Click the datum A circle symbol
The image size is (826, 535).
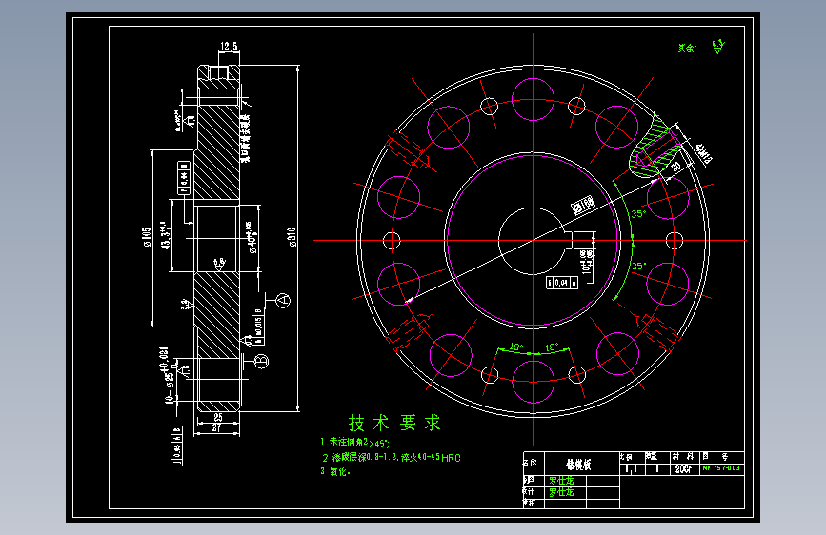pos(283,300)
